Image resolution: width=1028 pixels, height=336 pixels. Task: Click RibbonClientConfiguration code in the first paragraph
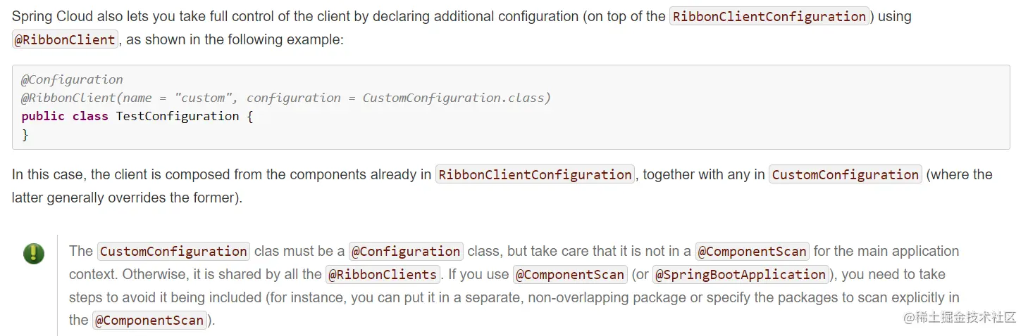769,17
